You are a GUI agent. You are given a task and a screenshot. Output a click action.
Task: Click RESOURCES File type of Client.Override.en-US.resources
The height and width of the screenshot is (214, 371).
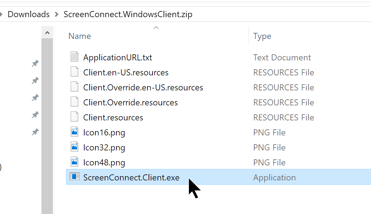284,88
